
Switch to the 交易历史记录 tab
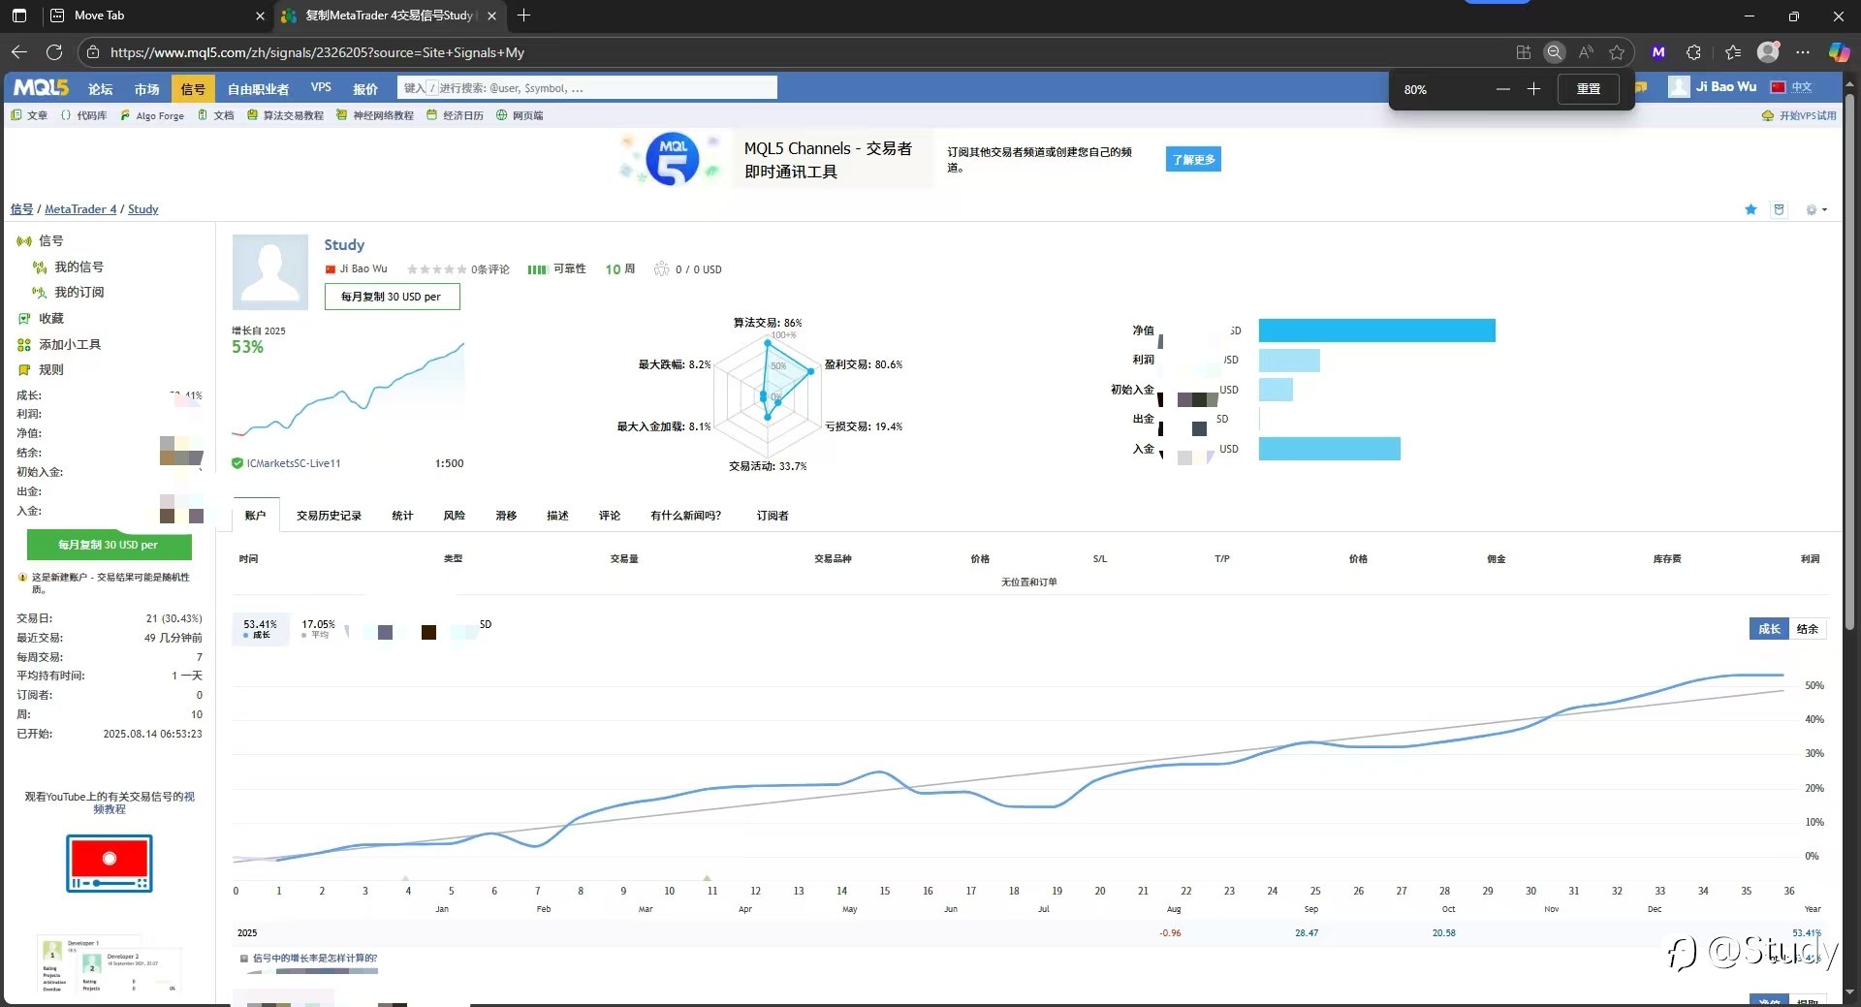point(329,516)
